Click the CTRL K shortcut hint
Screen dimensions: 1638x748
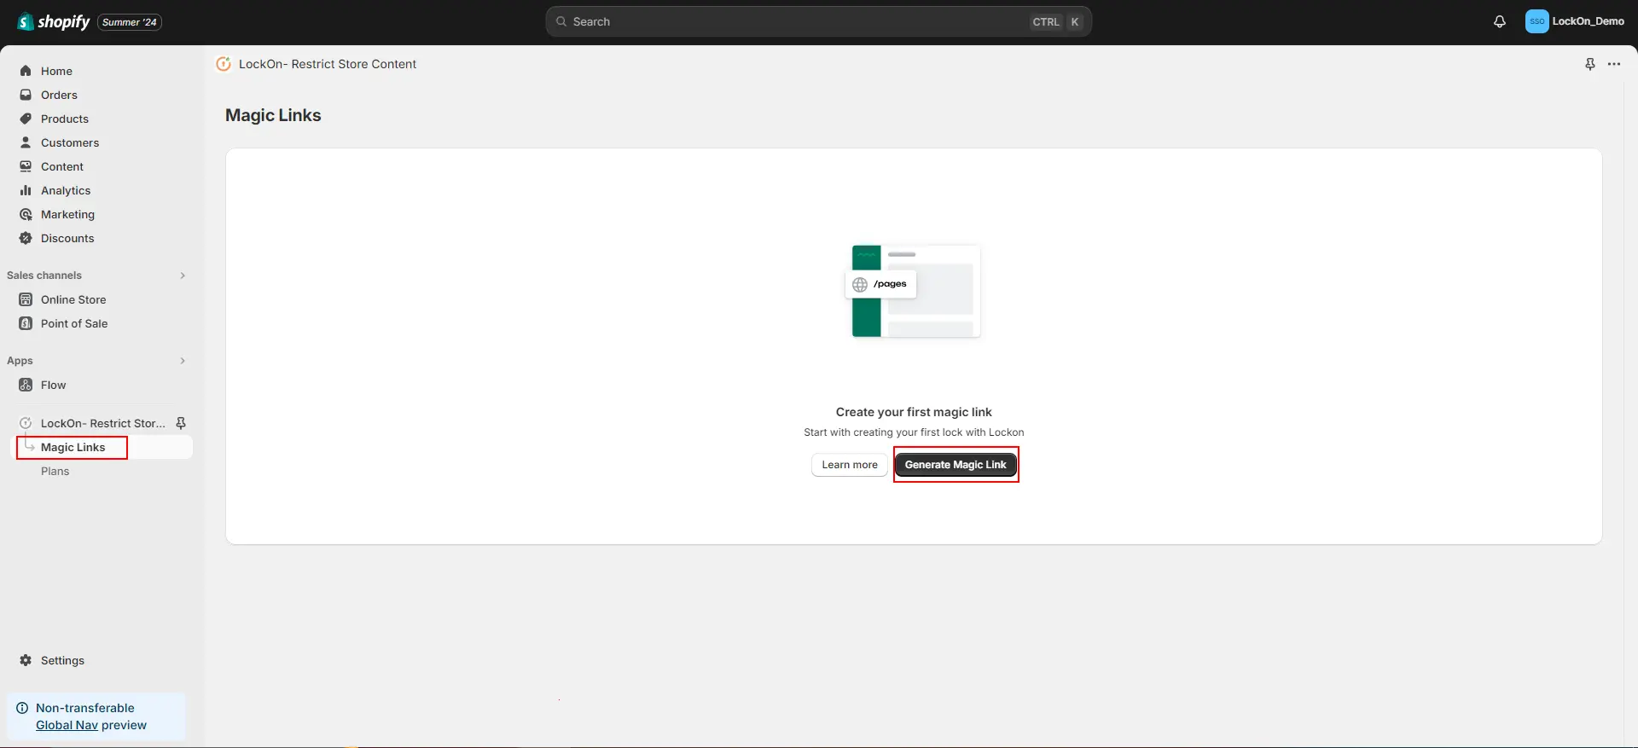[x=1056, y=22]
